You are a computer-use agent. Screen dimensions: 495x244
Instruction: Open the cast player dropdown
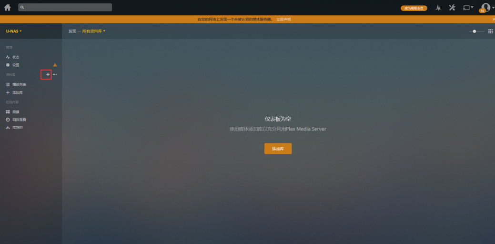click(x=468, y=8)
